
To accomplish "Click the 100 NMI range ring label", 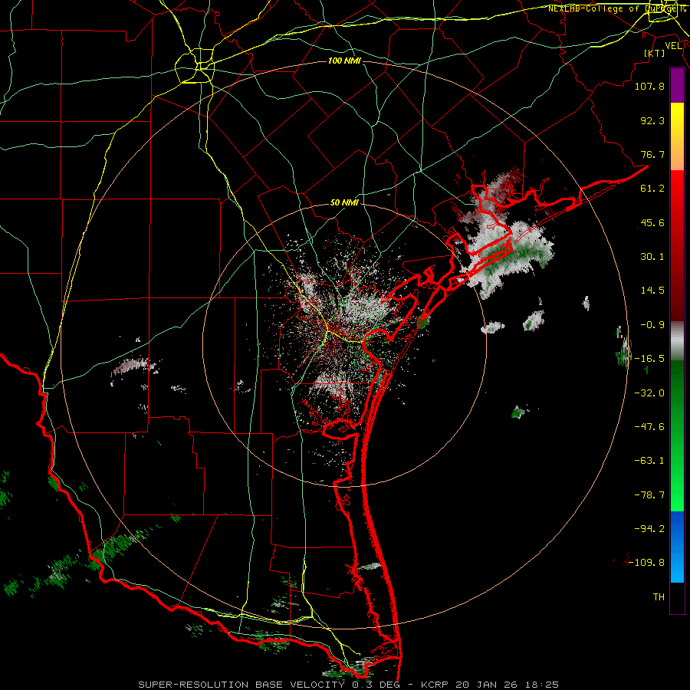I will [344, 61].
